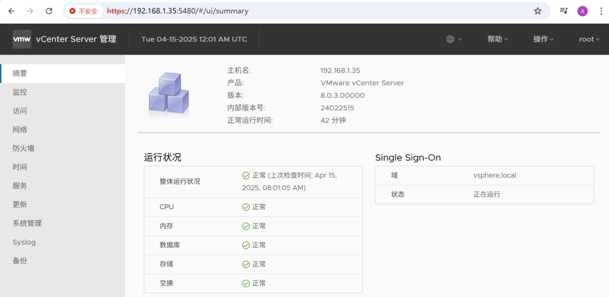Image resolution: width=609 pixels, height=297 pixels.
Task: Click domain value vsphere.local
Action: 494,175
